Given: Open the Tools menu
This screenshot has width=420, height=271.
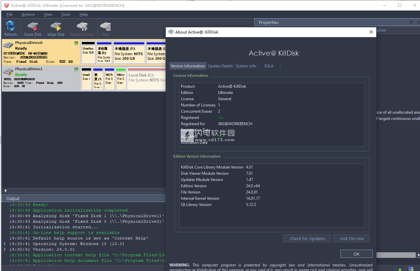Looking at the screenshot, I should coord(66,14).
